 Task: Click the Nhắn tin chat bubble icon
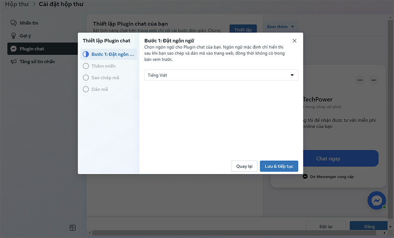click(13, 23)
